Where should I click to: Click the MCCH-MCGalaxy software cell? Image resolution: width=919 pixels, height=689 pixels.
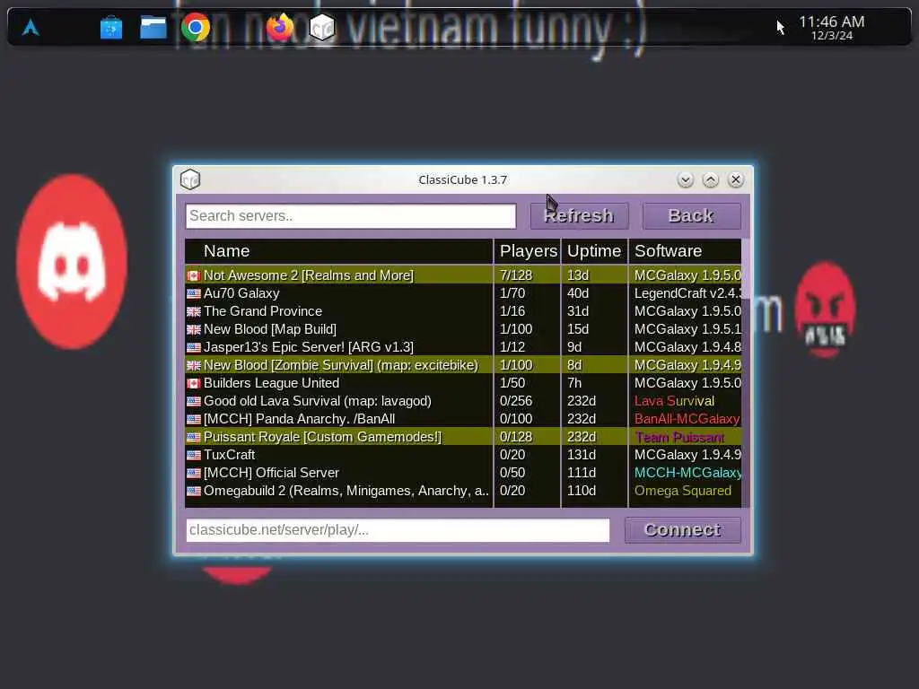(x=687, y=473)
